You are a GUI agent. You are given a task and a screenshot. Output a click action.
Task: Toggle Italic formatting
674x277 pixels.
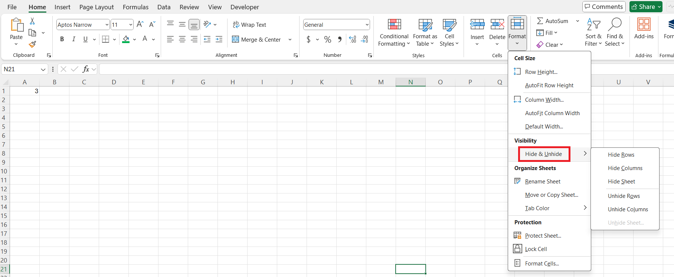[x=73, y=39]
